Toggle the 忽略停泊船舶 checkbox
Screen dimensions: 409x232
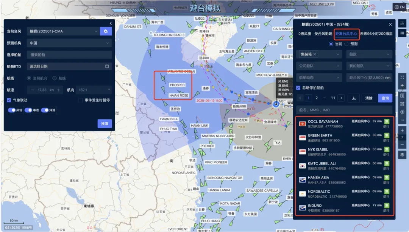pyautogui.click(x=298, y=88)
